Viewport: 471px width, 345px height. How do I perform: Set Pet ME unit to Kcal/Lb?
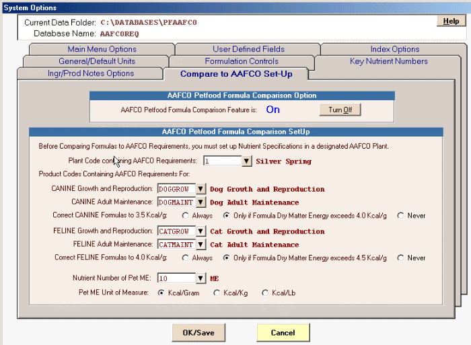264,293
